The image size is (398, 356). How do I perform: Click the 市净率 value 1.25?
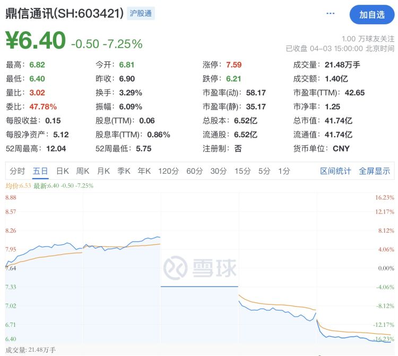[x=332, y=106]
